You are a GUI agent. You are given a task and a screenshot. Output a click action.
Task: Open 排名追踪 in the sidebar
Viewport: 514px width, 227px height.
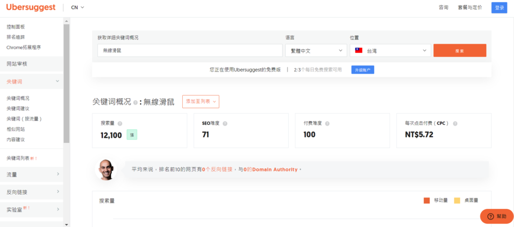[16, 37]
